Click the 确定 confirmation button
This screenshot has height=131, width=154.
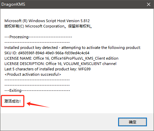tap(133, 122)
